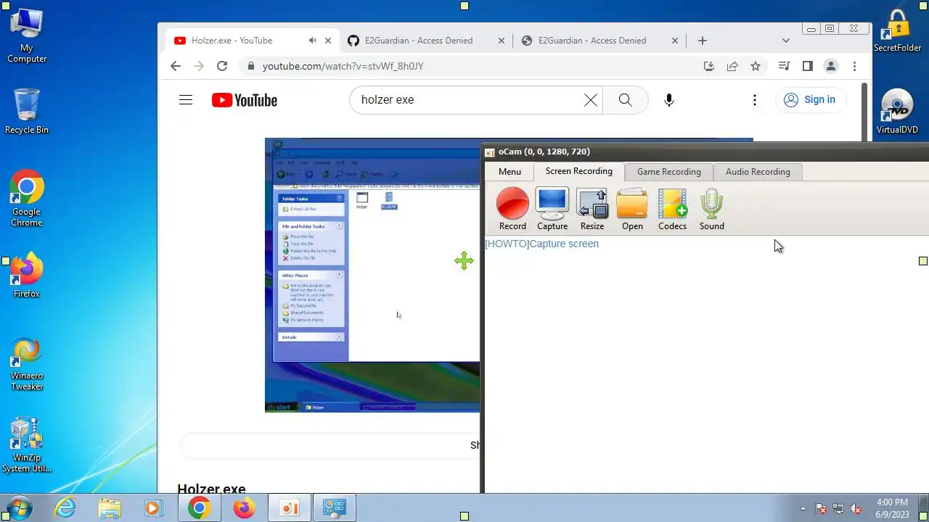This screenshot has width=929, height=522.
Task: Open the Chrome profile avatar
Action: coord(831,66)
